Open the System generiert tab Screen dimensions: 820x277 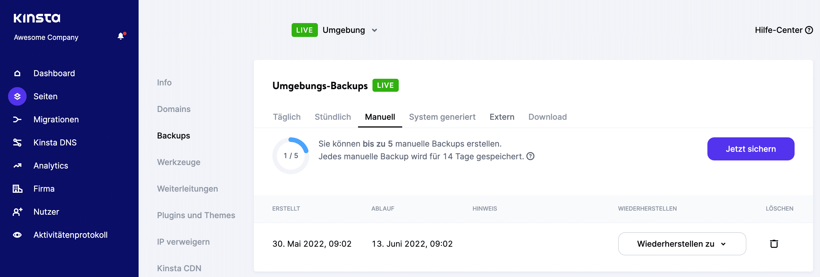pos(442,117)
